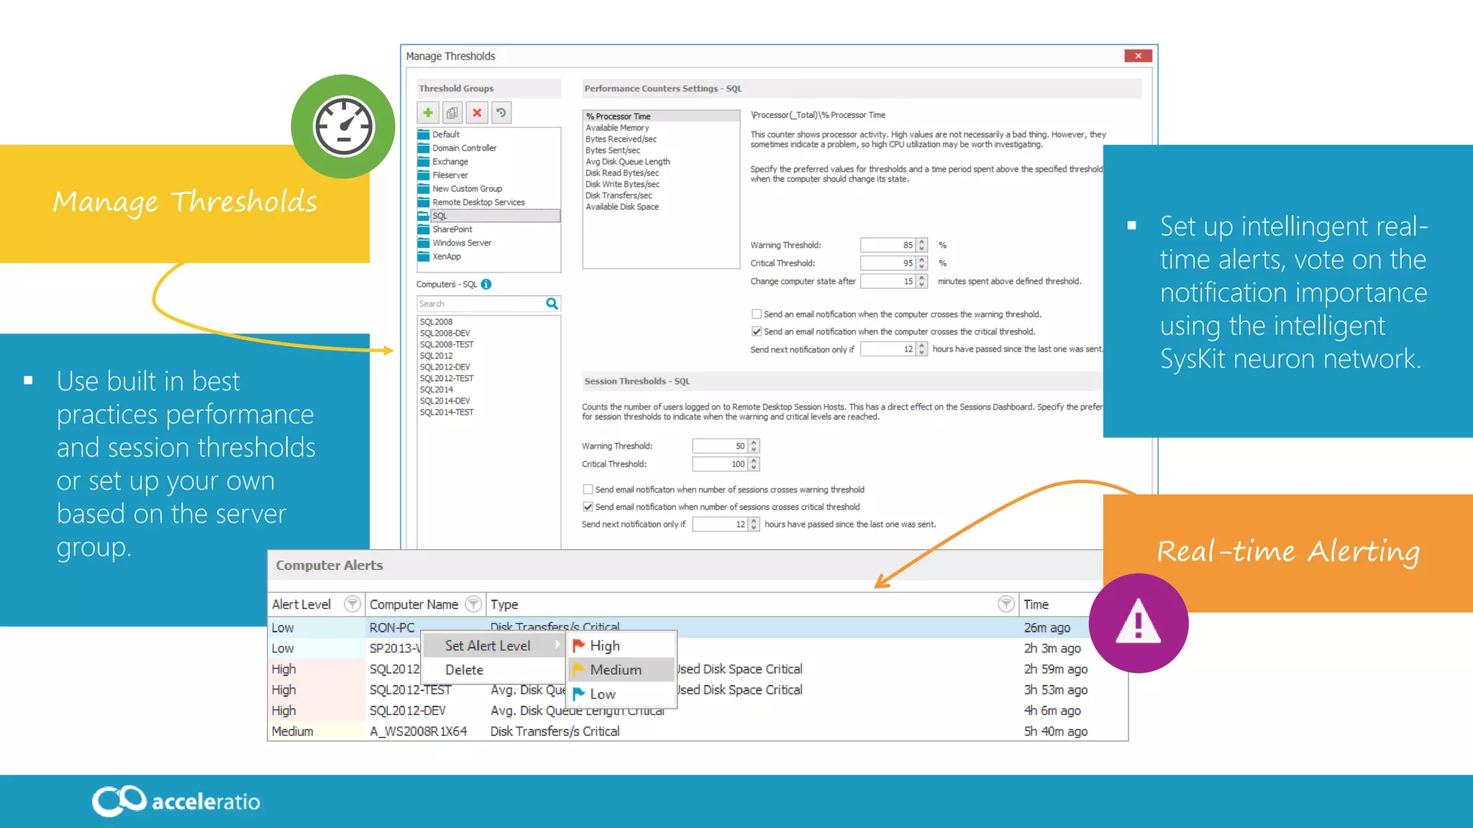Viewport: 1473px width, 828px height.
Task: Click the performance Critical Threshold 95 stepper
Action: 921,263
